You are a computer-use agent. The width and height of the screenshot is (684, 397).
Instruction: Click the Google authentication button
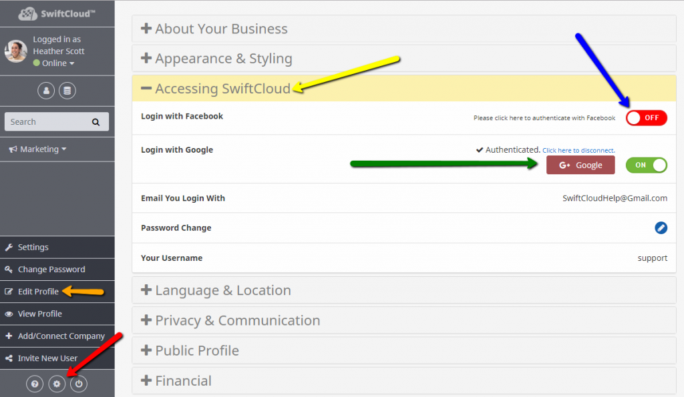(580, 165)
